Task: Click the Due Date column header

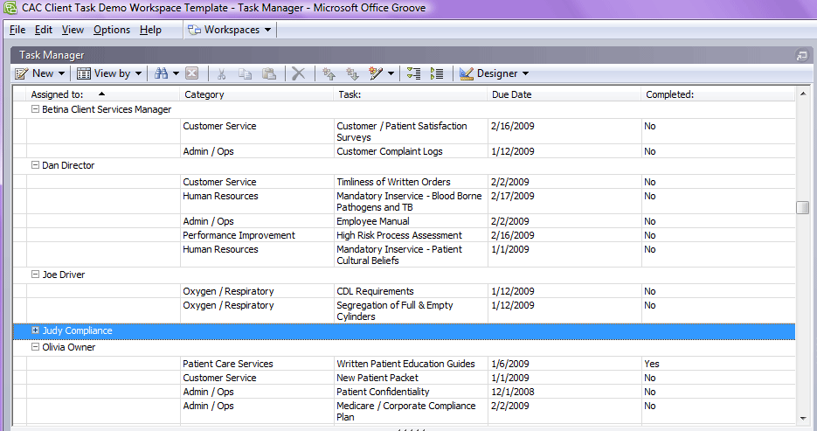Action: coord(564,94)
